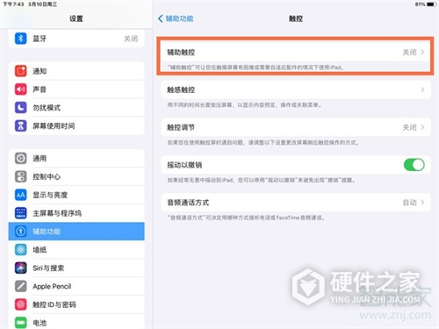Tap the 设置 sidebar title
This screenshot has width=439, height=329.
point(76,18)
